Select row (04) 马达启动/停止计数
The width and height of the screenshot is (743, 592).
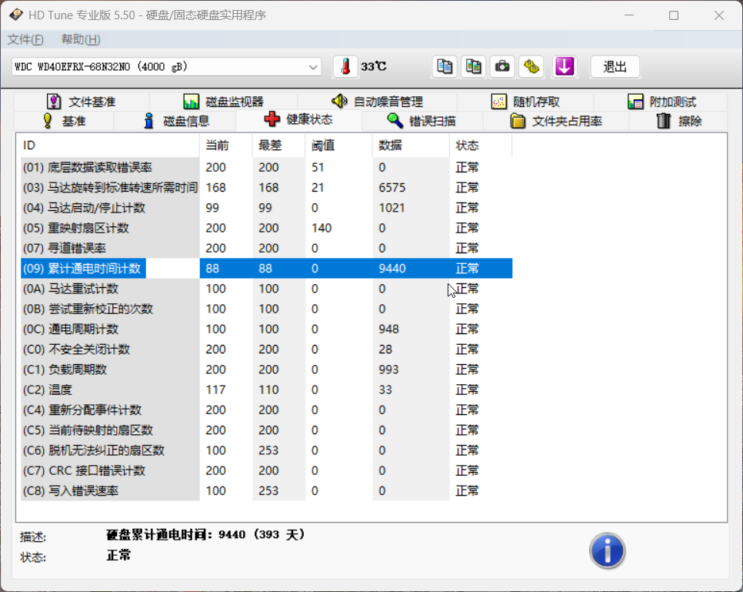tap(267, 208)
